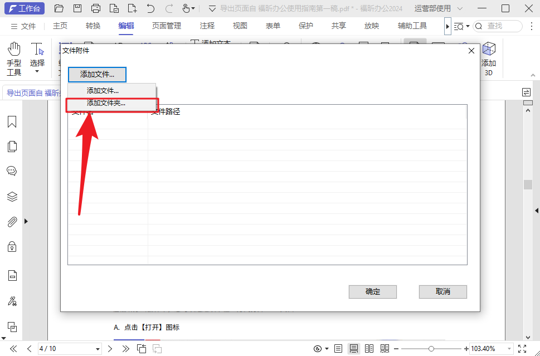Select the 手型工具 hand tool
Screen dimensions: 540x356
14,59
